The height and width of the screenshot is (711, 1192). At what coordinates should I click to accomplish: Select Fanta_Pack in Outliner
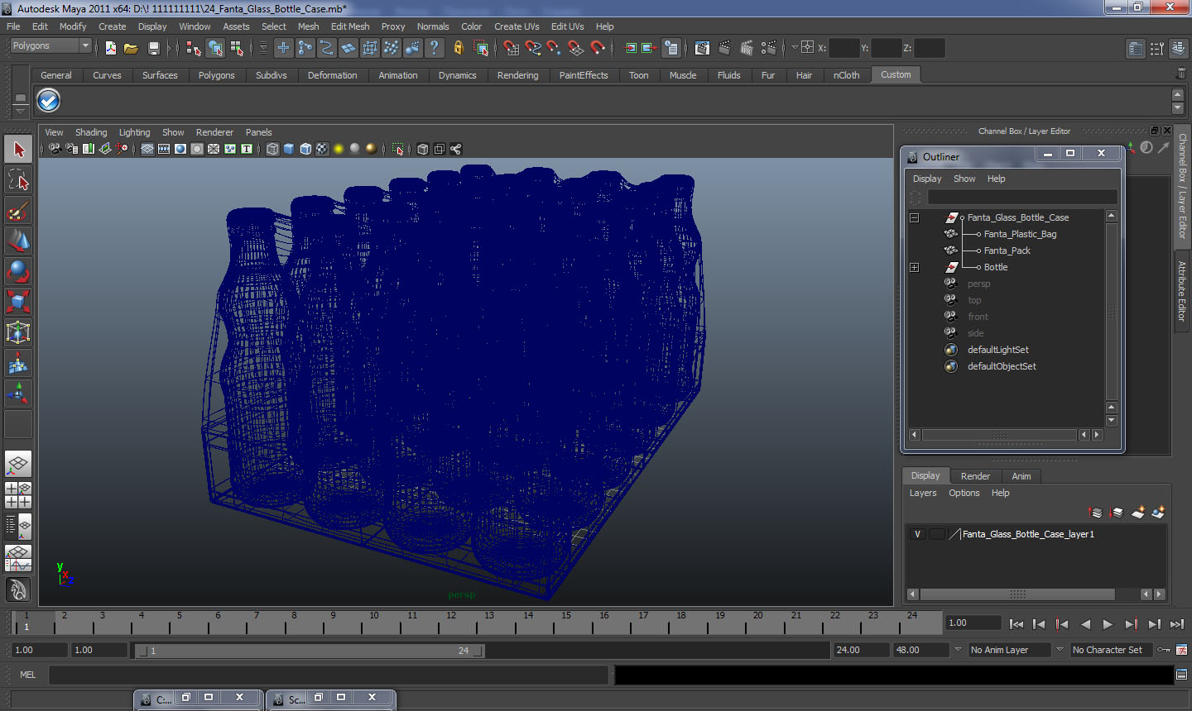[1007, 251]
